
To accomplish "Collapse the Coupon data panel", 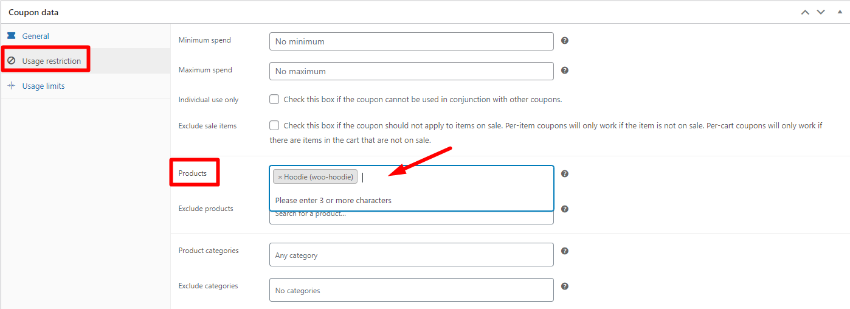I will click(837, 12).
